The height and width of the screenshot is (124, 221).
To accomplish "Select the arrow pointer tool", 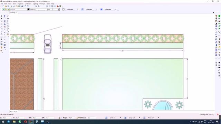I will coord(1,16).
